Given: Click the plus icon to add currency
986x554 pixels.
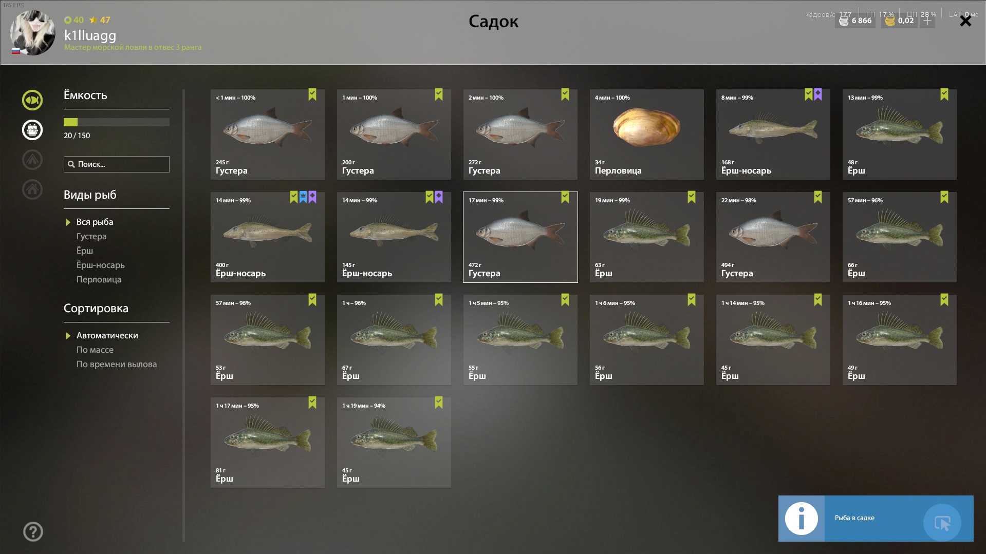Looking at the screenshot, I should [x=927, y=21].
